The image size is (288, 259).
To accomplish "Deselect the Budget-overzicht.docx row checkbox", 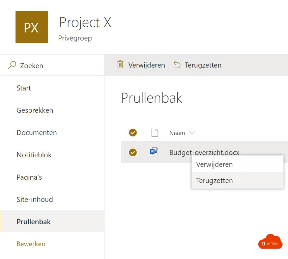I will tap(133, 152).
